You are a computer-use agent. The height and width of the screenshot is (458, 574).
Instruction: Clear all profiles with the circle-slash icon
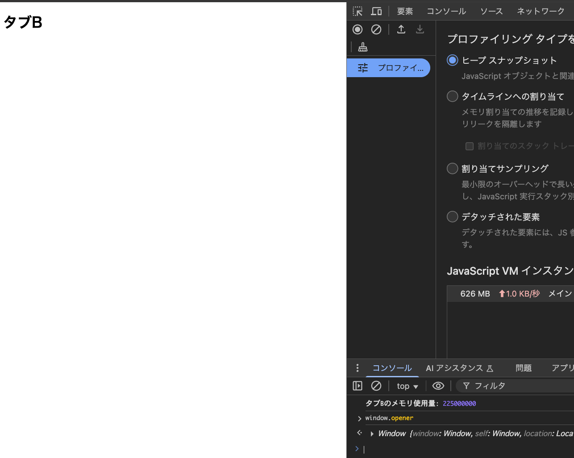point(376,29)
